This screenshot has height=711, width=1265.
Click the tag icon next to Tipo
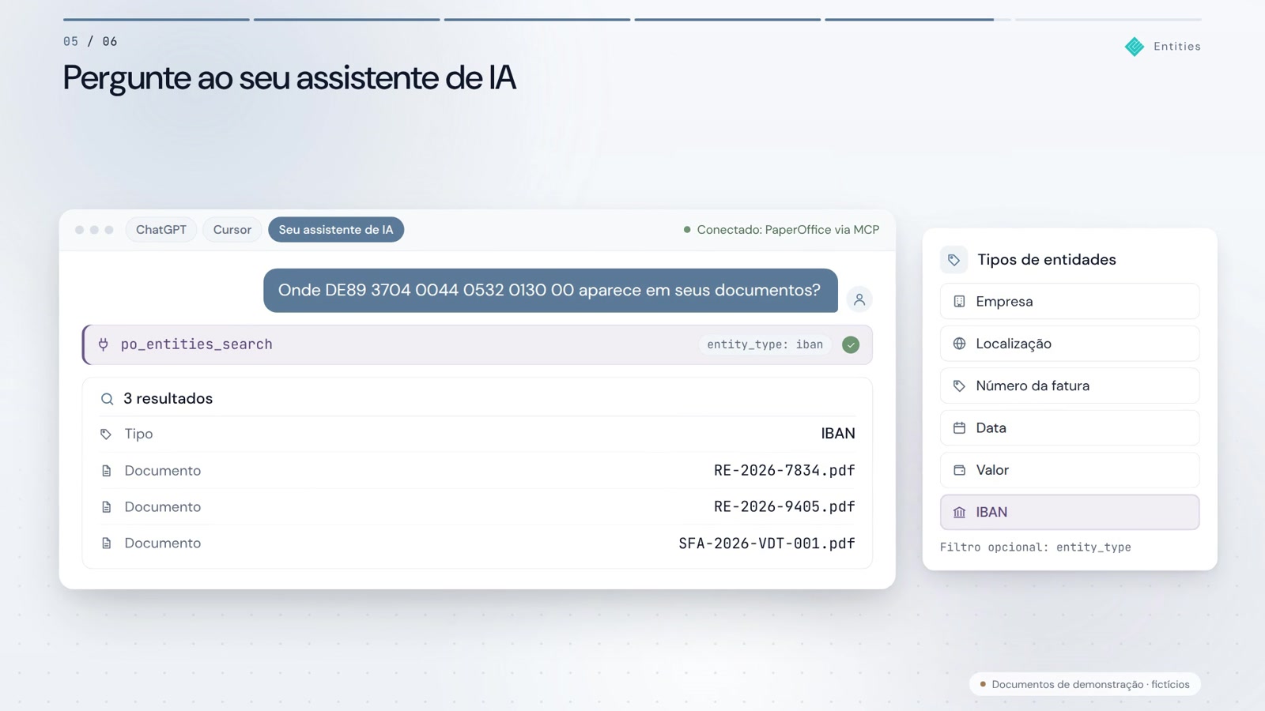(x=106, y=434)
